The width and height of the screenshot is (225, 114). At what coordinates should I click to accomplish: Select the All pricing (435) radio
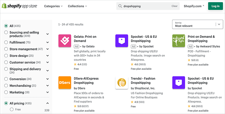click(x=6, y=103)
